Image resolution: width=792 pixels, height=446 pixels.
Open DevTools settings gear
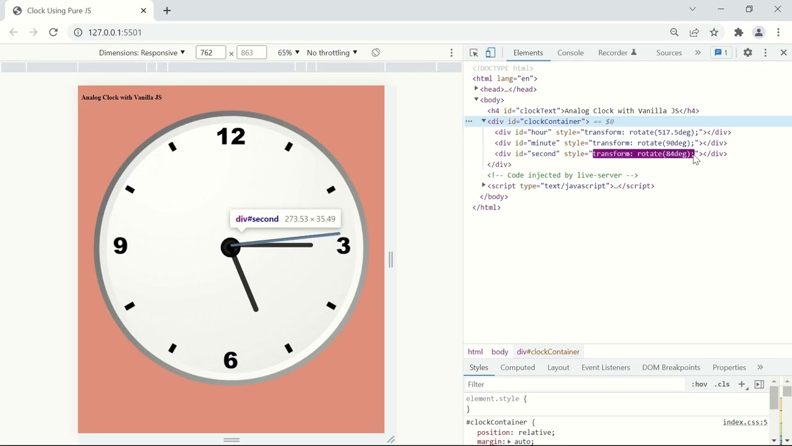tap(748, 53)
